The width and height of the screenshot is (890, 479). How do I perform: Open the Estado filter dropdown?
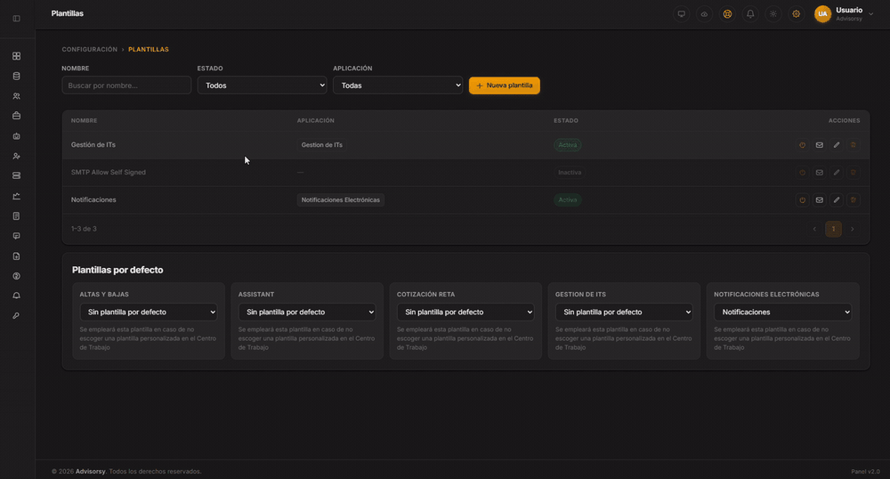tap(262, 85)
